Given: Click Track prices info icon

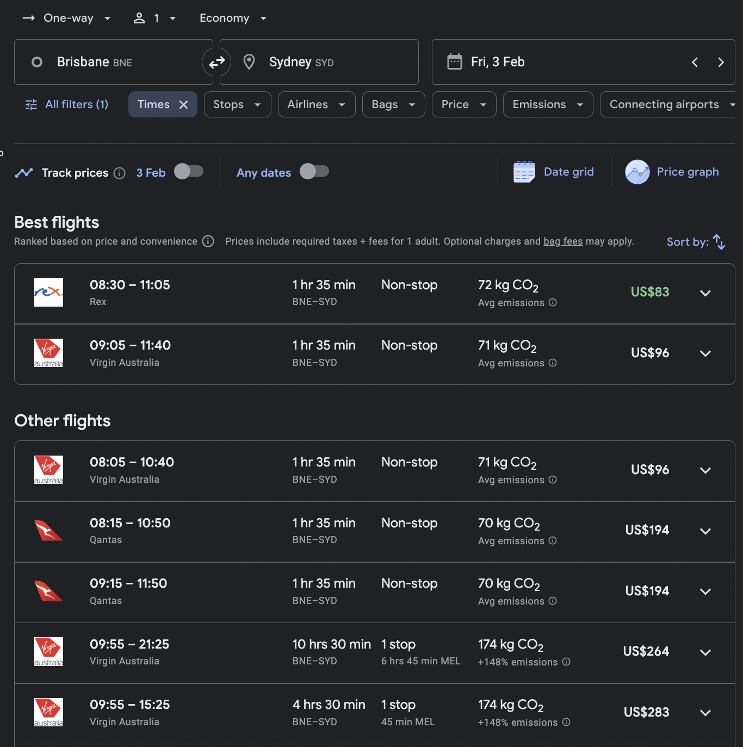Looking at the screenshot, I should coord(120,173).
